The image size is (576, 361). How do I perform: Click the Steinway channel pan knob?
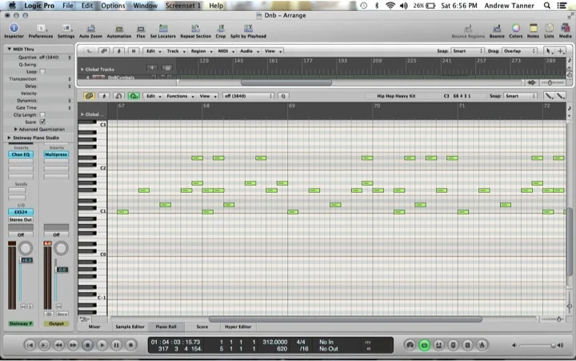pyautogui.click(x=26, y=249)
